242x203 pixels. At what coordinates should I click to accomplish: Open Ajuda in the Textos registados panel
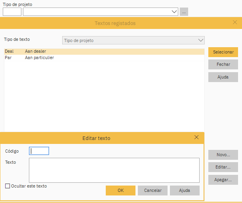click(x=223, y=77)
